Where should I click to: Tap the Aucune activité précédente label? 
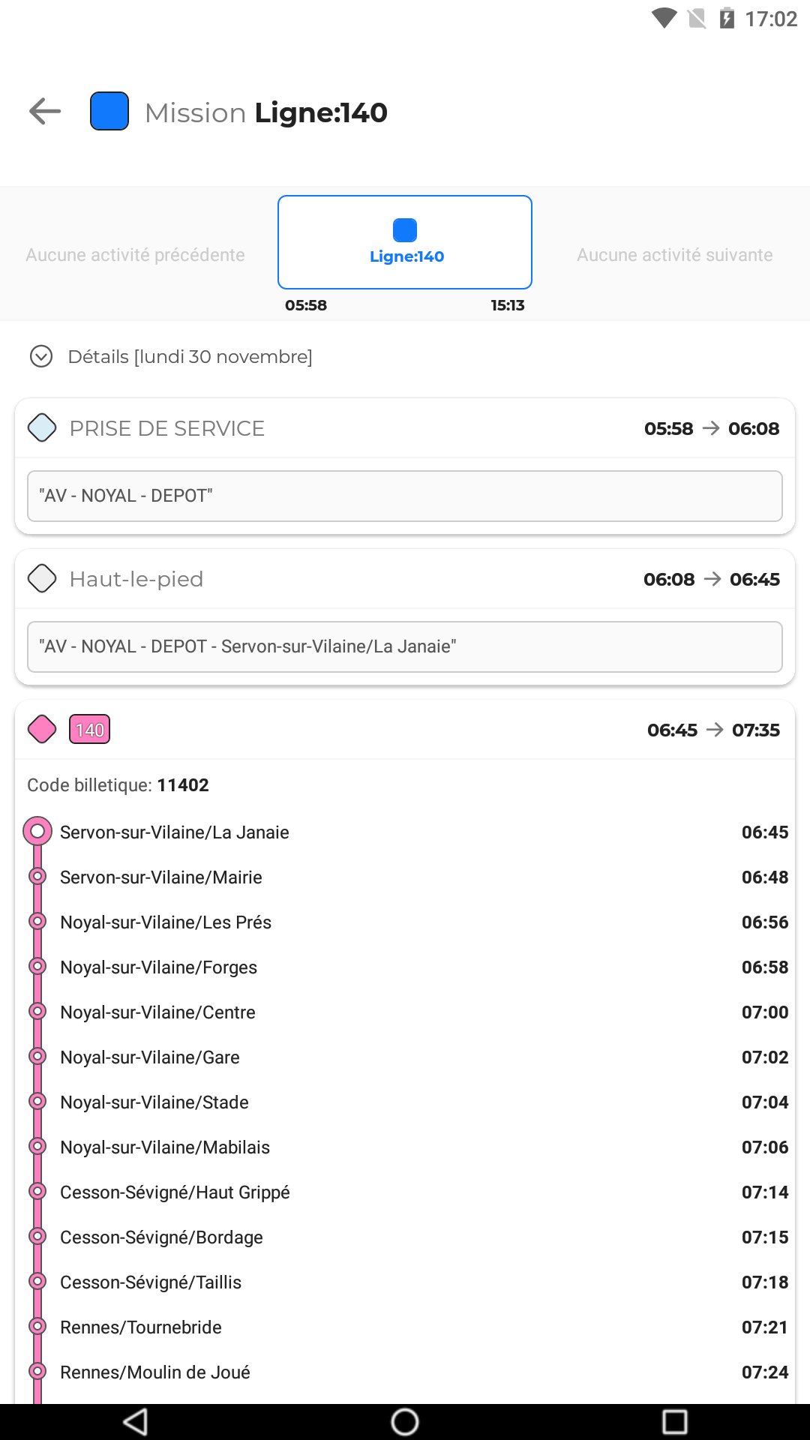(x=136, y=255)
